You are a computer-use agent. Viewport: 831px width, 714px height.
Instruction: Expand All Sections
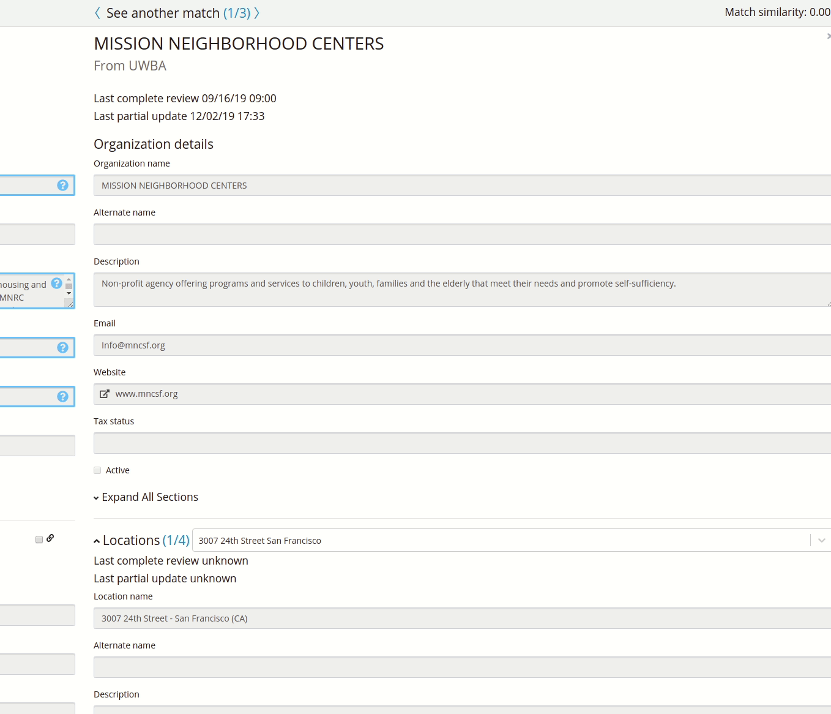pos(146,497)
